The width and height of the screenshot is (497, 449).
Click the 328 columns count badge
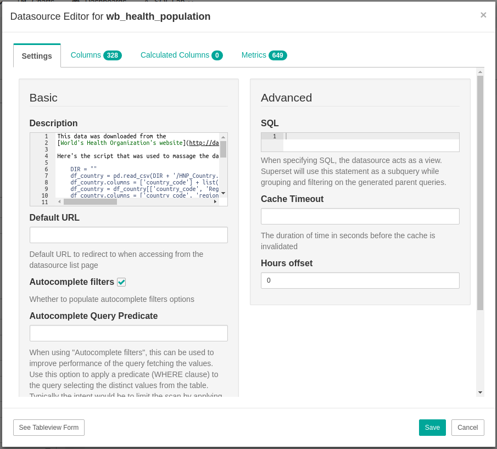[x=113, y=55]
